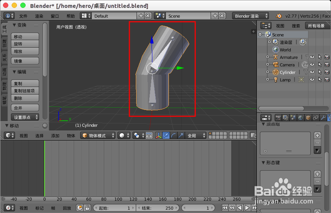Add a new scene with plus button

pyautogui.click(x=215, y=16)
